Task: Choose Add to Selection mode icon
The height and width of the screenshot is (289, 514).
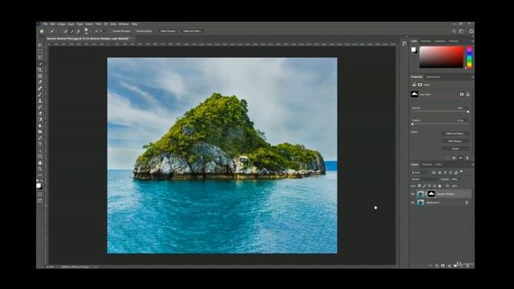Action: [71, 31]
